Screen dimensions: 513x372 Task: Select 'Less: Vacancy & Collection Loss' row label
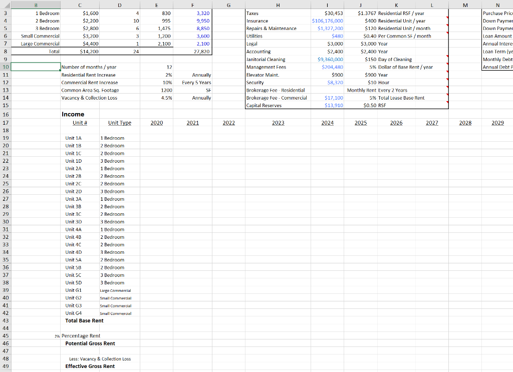[100, 359]
